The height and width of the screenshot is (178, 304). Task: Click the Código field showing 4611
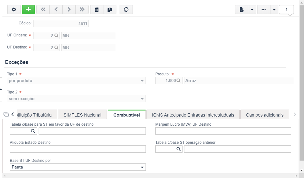pos(61,23)
